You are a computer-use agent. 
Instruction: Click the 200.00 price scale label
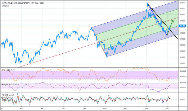point(183,3)
